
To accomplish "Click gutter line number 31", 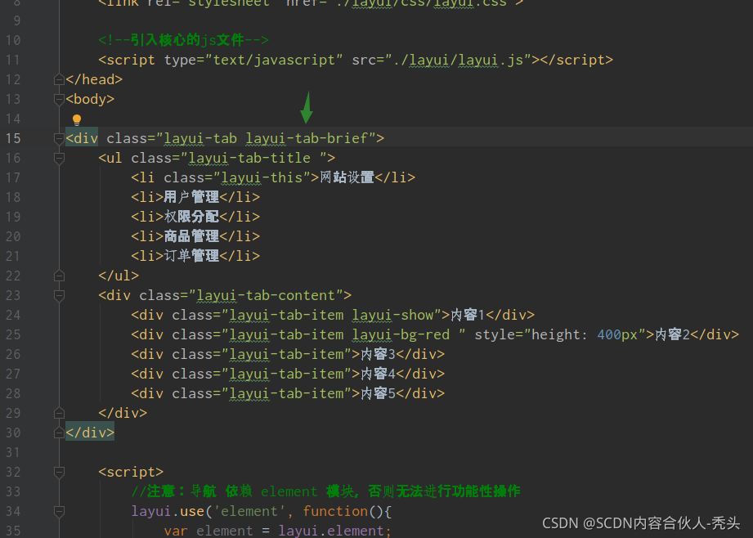I will click(x=13, y=452).
